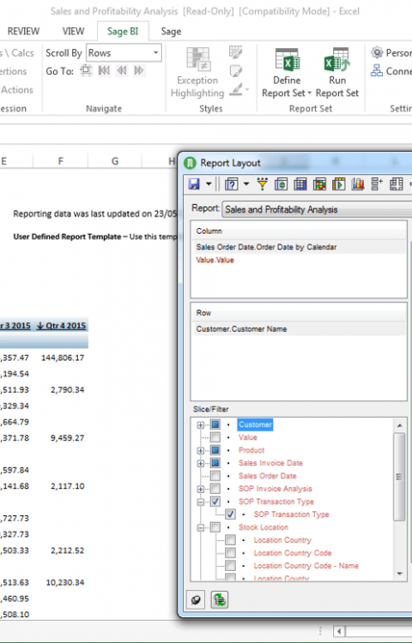Tick the Location Country checkbox
Image resolution: width=412 pixels, height=643 pixels.
230,540
